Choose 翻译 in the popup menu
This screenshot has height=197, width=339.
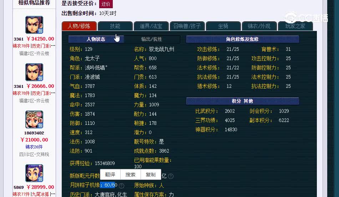click(110, 175)
